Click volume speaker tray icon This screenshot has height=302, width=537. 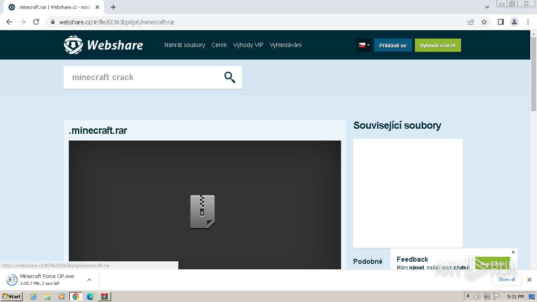477,297
